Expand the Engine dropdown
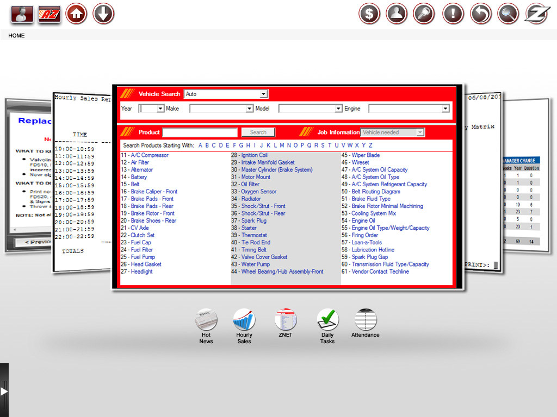The height and width of the screenshot is (417, 557). pyautogui.click(x=409, y=109)
